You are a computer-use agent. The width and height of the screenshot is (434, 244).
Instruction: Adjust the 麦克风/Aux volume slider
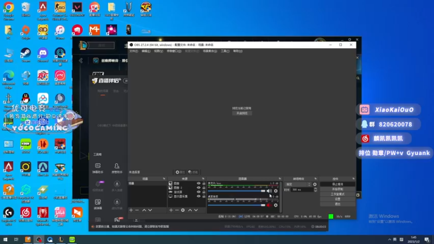click(x=237, y=191)
